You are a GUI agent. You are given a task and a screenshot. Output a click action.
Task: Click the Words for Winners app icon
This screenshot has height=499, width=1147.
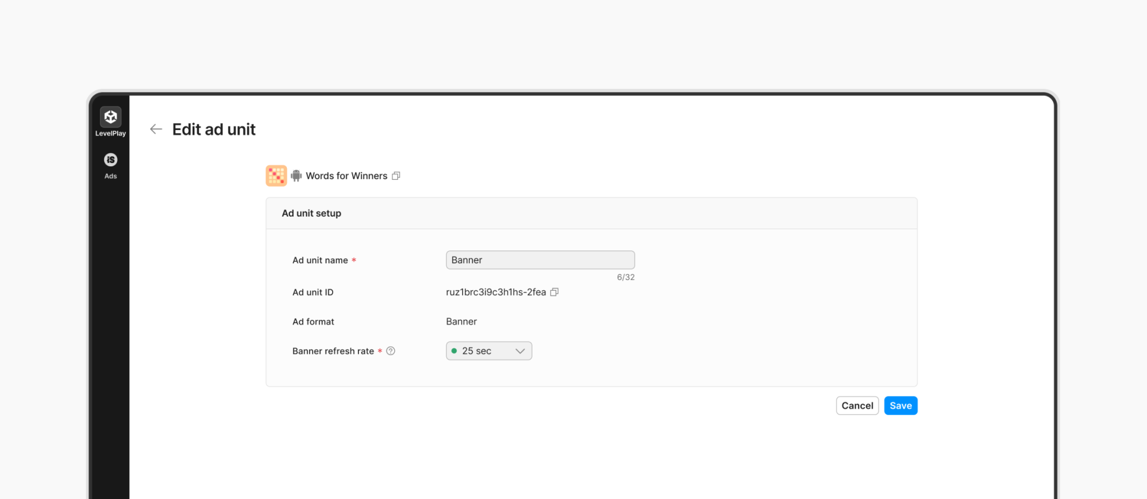[276, 176]
